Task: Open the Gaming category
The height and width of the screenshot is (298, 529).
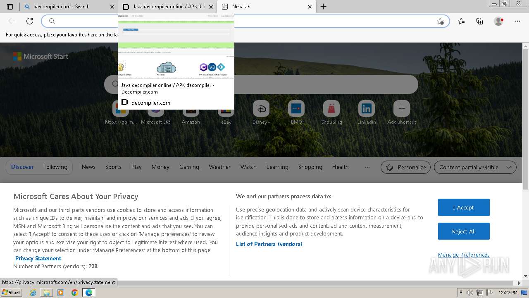Action: coord(189,167)
